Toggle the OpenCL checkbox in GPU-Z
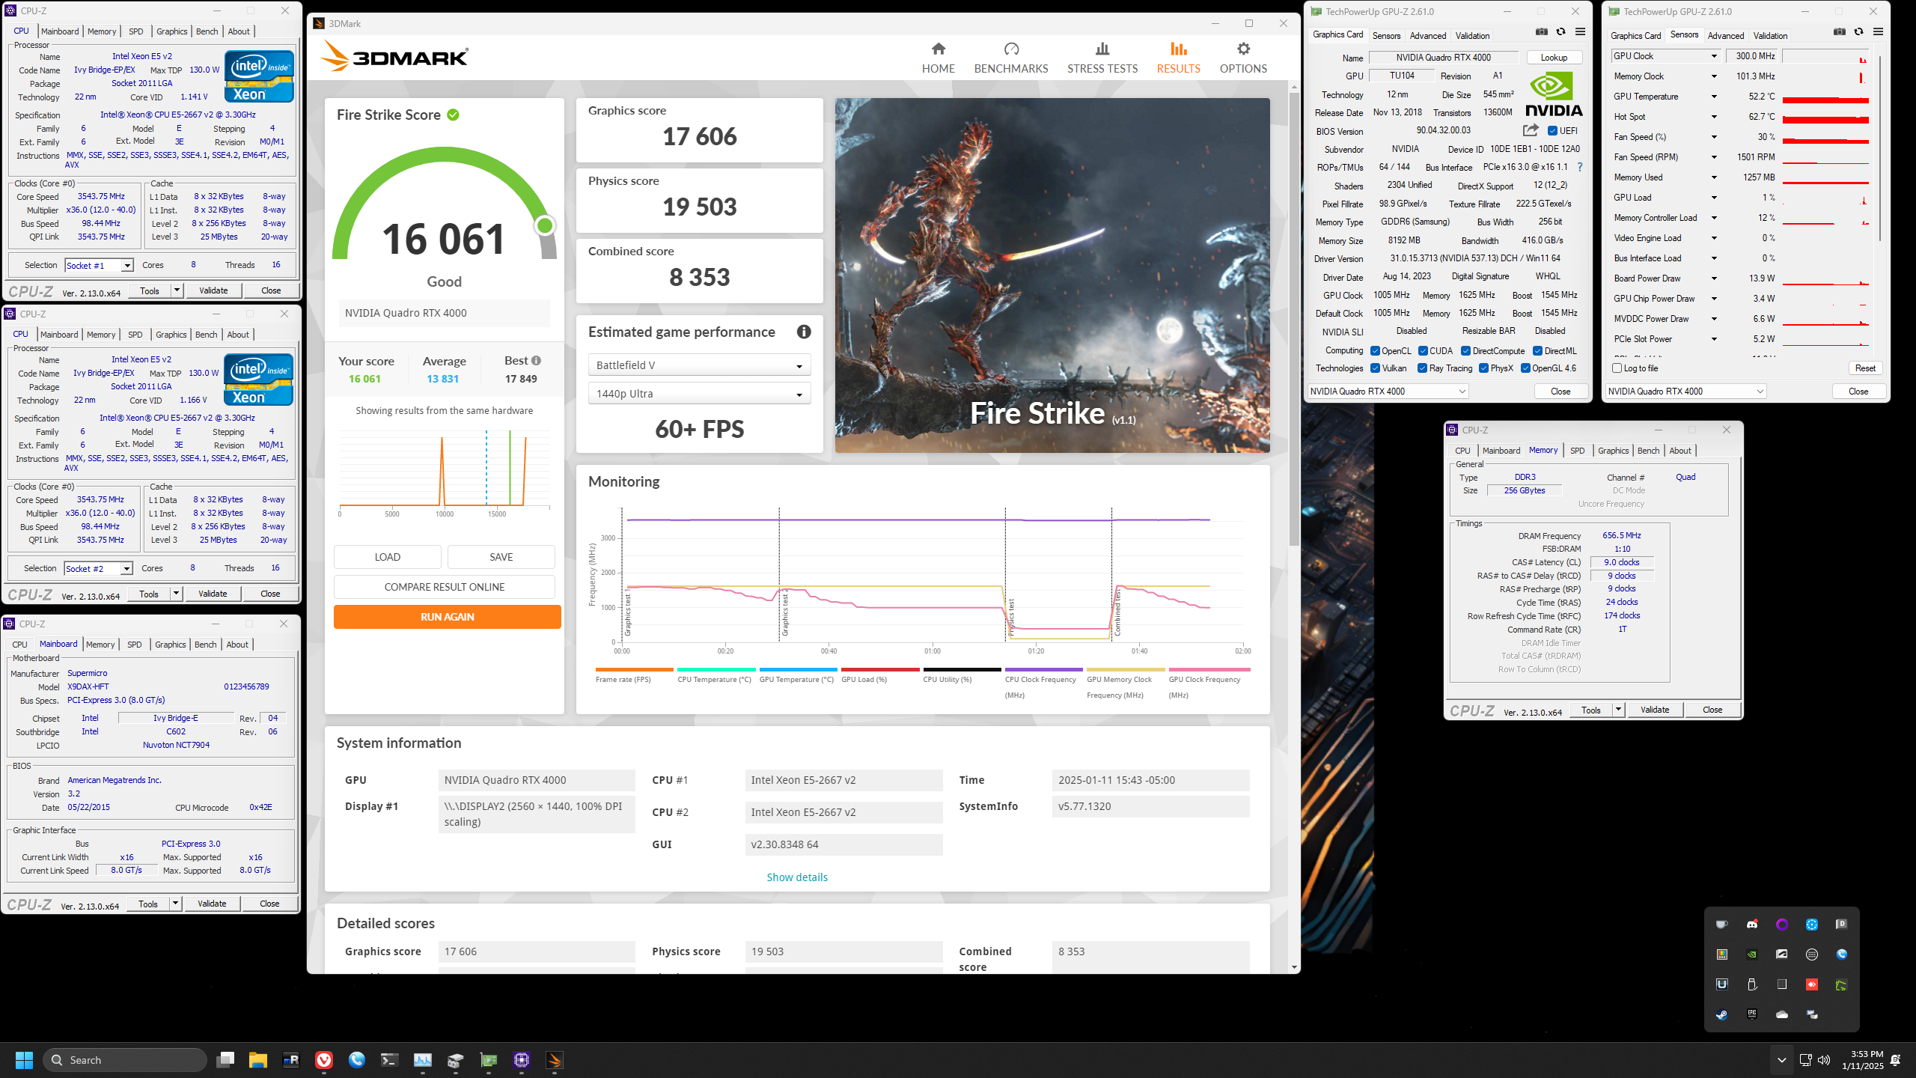Viewport: 1916px width, 1078px height. [x=1375, y=351]
